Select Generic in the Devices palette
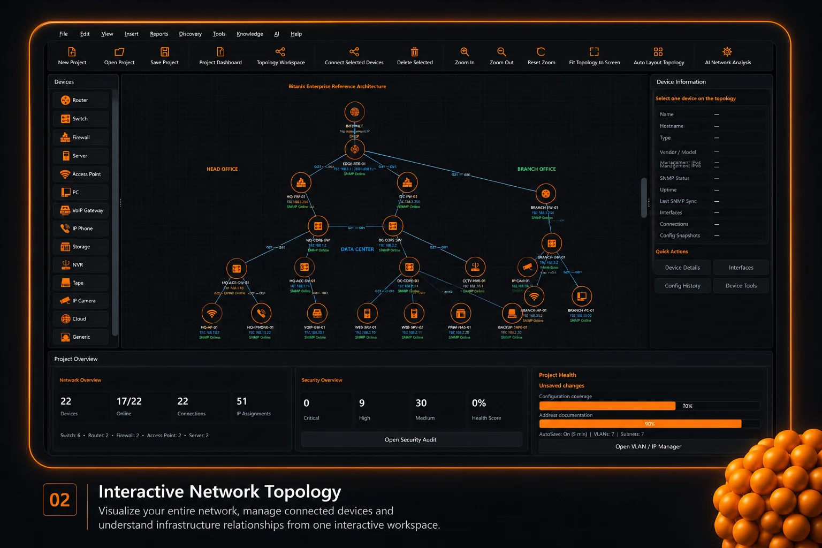822x548 pixels. (81, 337)
